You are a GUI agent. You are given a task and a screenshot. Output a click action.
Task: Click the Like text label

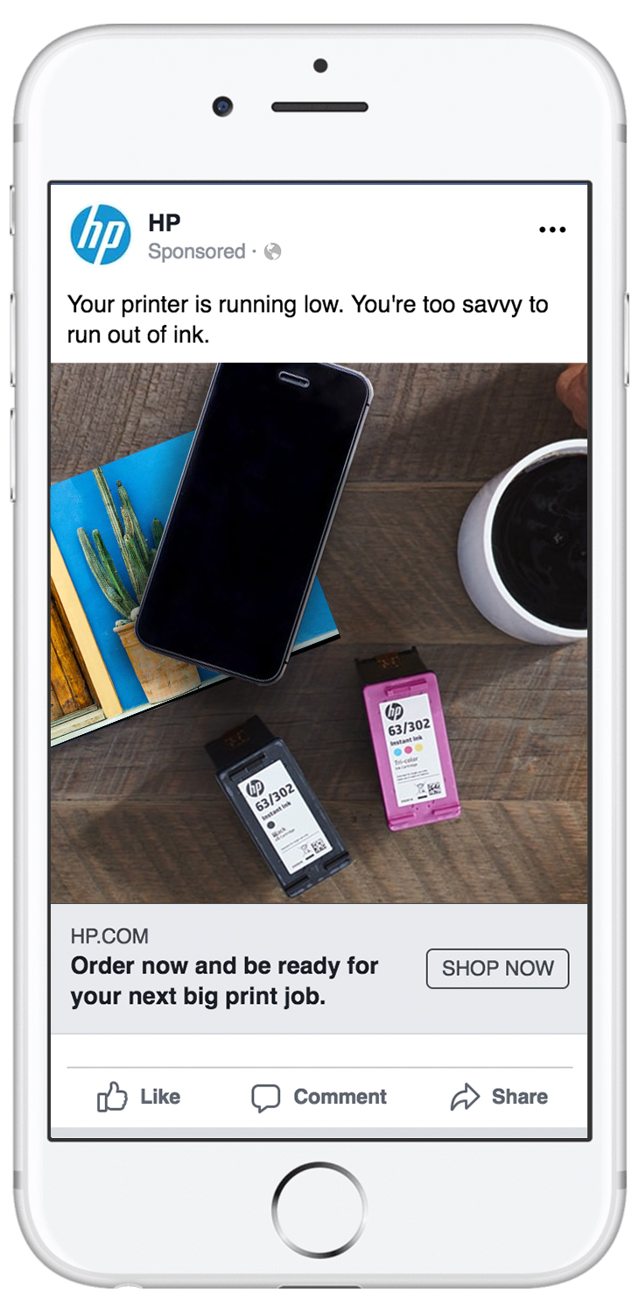pos(160,1097)
